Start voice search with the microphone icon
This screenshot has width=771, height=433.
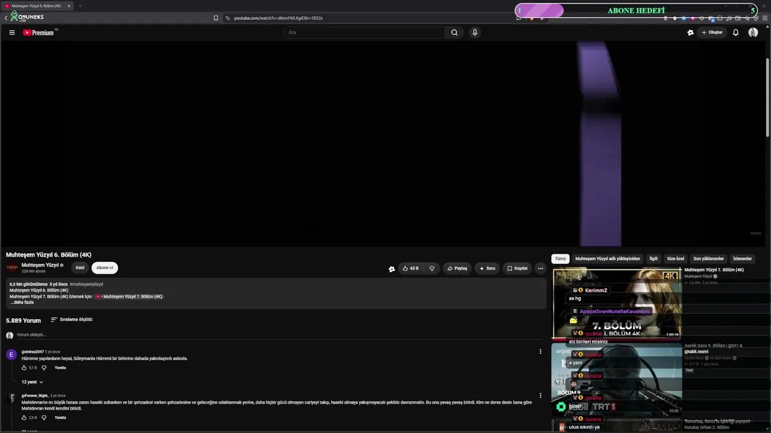point(475,32)
